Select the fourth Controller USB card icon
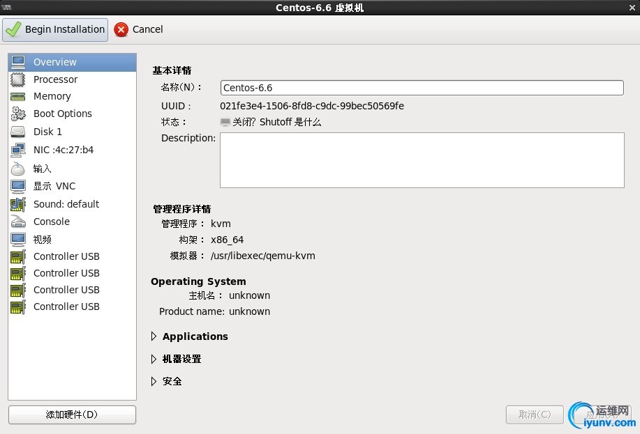 coord(18,307)
